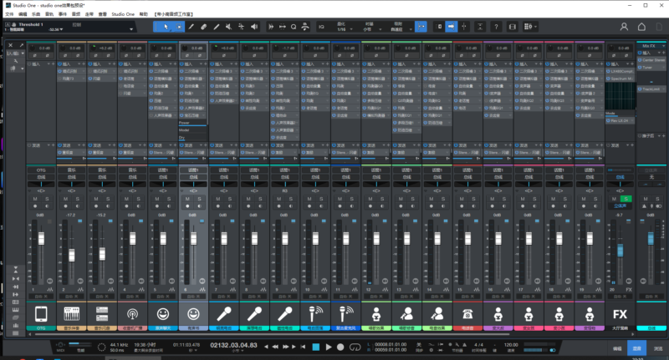
Task: Click the wireless microphone icon of channel 10
Action: 315,314
